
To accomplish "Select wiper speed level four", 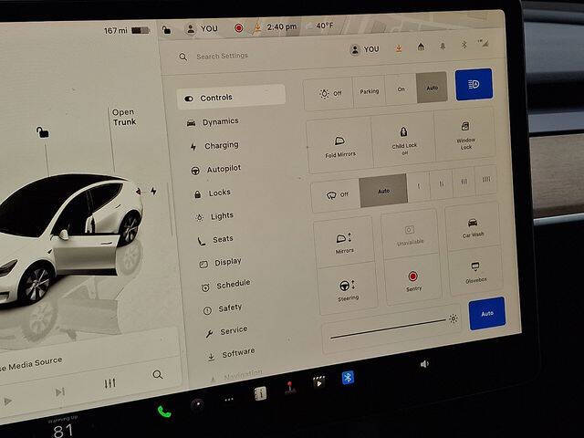I will (x=486, y=180).
